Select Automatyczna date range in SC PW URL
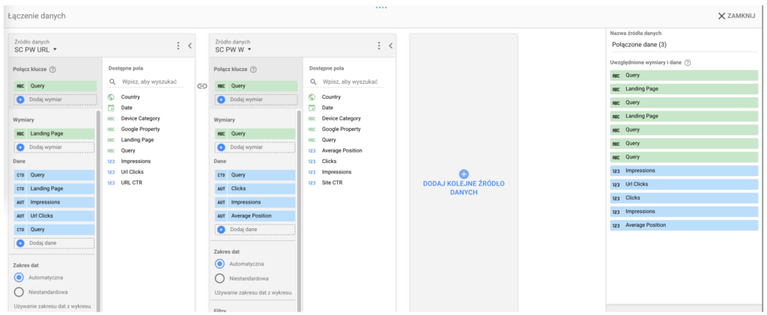767x315 pixels. [x=19, y=278]
